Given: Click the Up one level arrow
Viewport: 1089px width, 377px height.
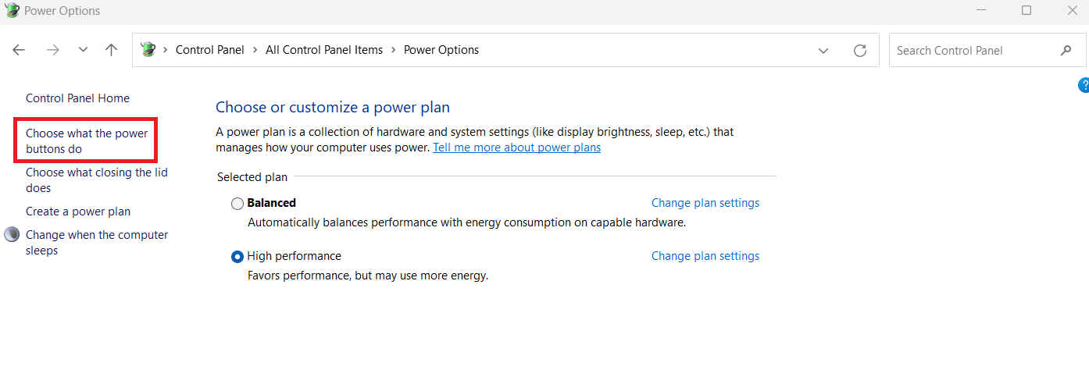Looking at the screenshot, I should tap(112, 50).
